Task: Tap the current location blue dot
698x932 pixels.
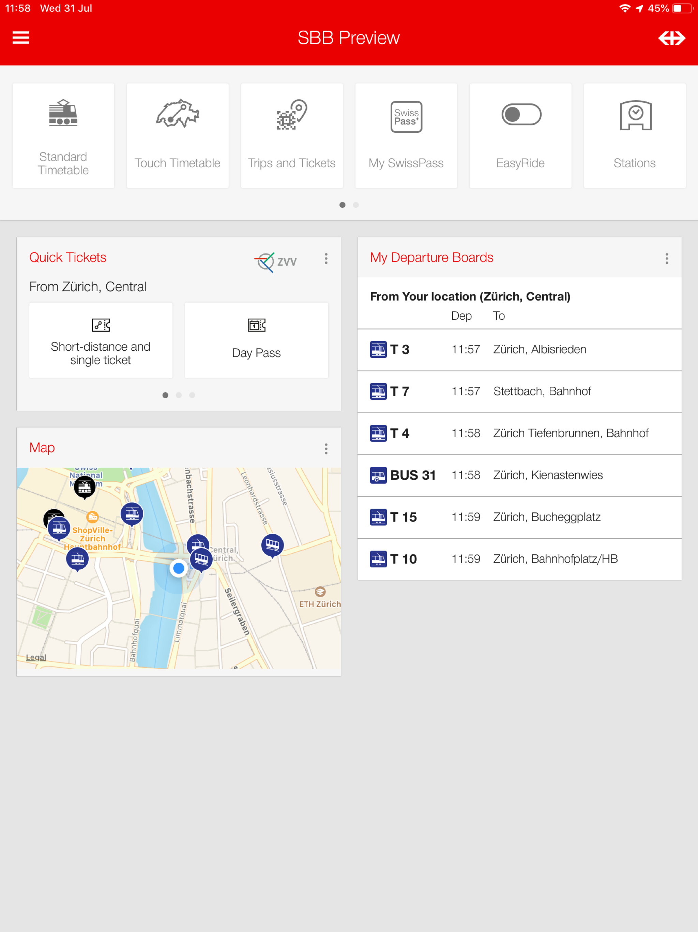Action: [179, 568]
